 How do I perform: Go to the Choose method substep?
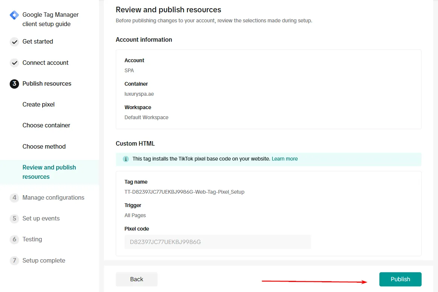click(44, 146)
